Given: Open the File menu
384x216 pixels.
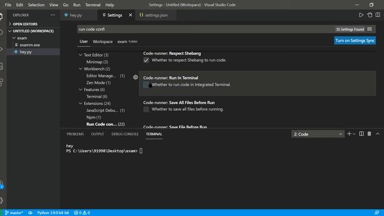Looking at the screenshot, I should pos(8,5).
